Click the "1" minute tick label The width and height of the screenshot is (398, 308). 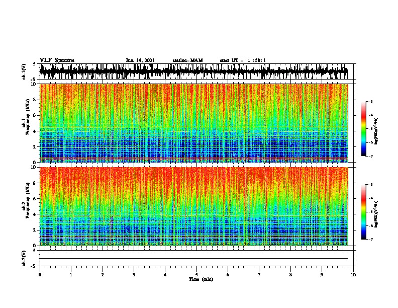pyautogui.click(x=71, y=275)
